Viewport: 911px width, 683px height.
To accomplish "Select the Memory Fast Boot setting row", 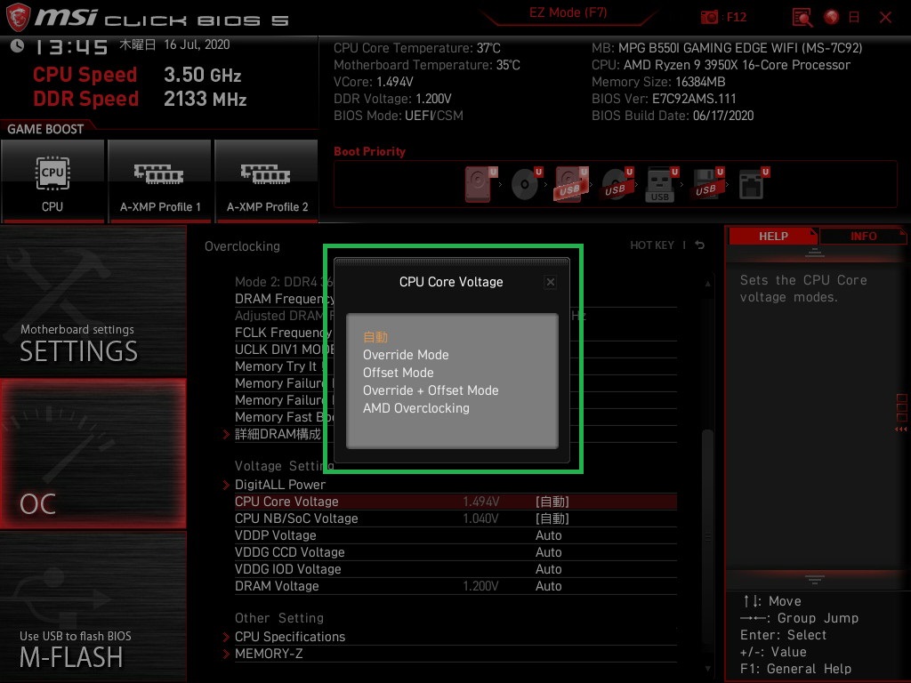I will tap(455, 417).
